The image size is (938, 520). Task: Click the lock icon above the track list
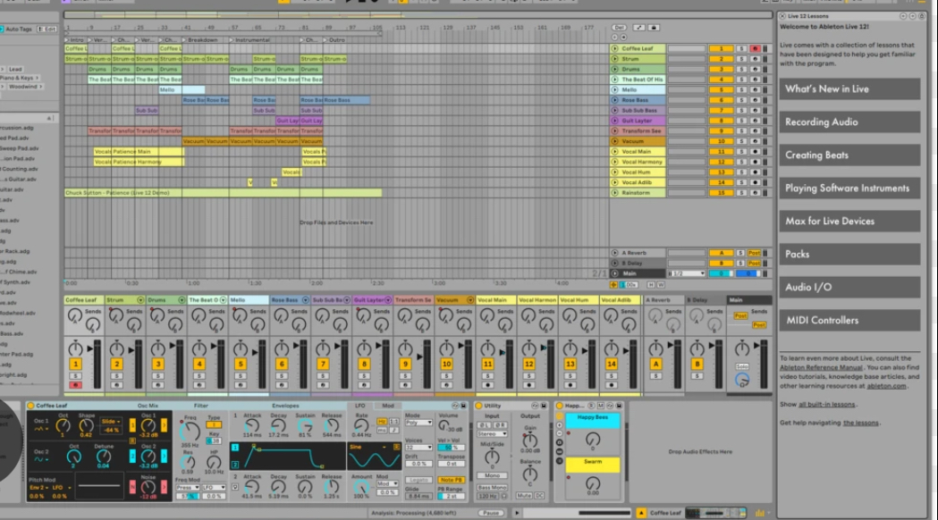[x=654, y=28]
